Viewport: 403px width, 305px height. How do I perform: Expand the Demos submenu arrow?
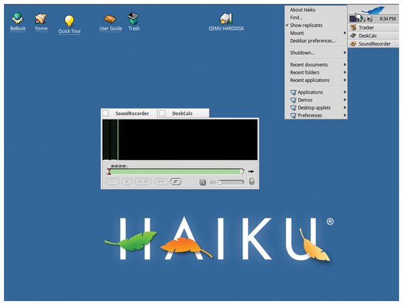click(345, 99)
